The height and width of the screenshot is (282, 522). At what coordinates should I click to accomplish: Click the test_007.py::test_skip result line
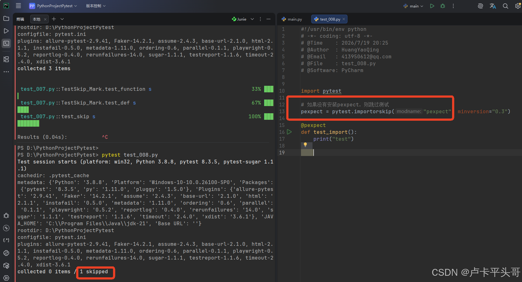click(58, 116)
